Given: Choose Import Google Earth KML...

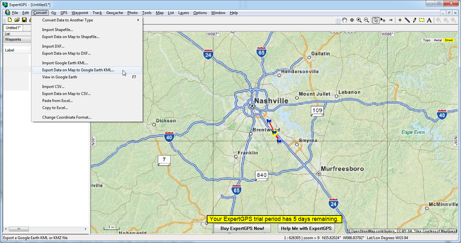Looking at the screenshot, I should coord(87,63).
